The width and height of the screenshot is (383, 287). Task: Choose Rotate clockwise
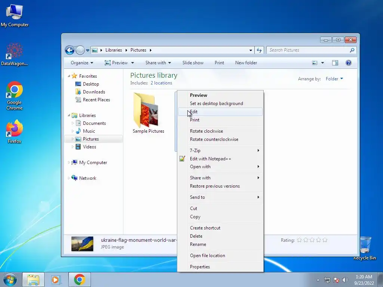[220, 131]
